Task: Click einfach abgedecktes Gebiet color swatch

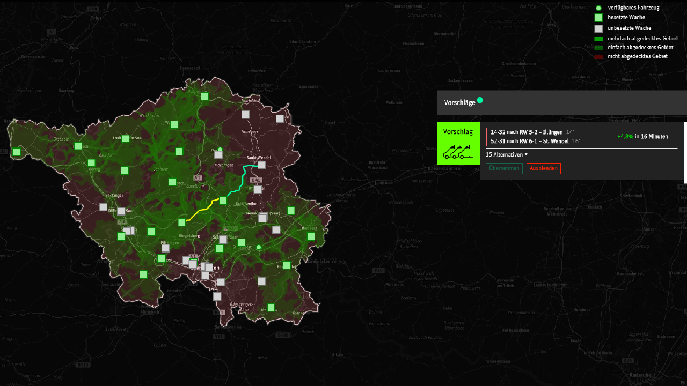Action: pyautogui.click(x=598, y=48)
